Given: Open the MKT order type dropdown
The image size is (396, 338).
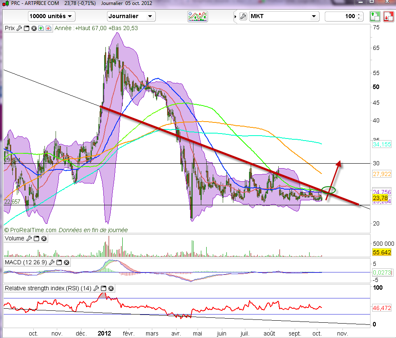Looking at the screenshot, I should 284,16.
